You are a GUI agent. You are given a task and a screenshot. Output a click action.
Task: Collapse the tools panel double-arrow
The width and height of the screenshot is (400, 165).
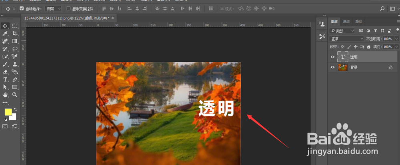(3, 16)
